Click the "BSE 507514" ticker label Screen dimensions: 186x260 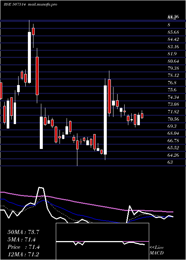[x=15, y=4]
